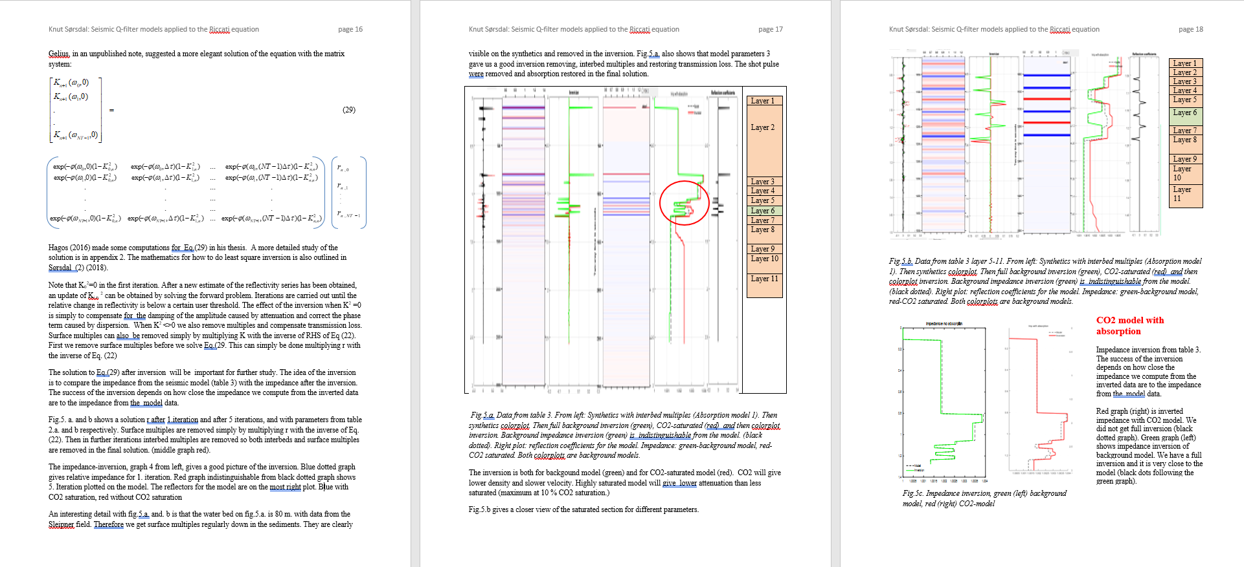Click the paragraph starting 'The impedance-inversion, graph 4'
The image size is (1244, 567).
[x=202, y=482]
